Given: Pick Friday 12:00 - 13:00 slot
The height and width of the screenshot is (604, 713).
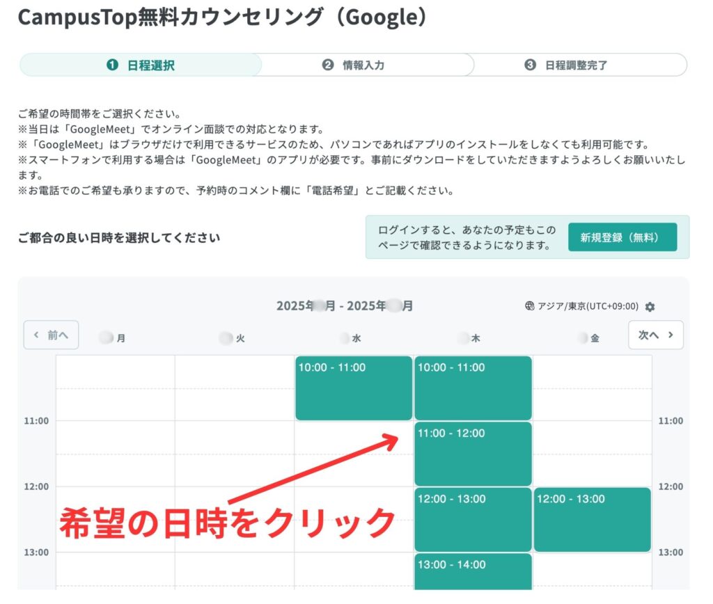Looking at the screenshot, I should pyautogui.click(x=592, y=520).
